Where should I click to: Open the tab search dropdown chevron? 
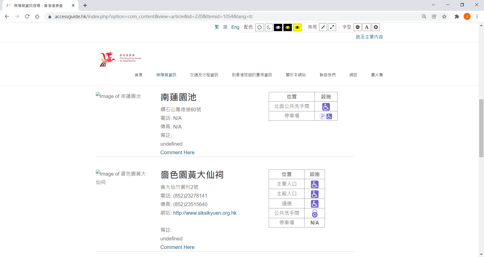[433, 5]
